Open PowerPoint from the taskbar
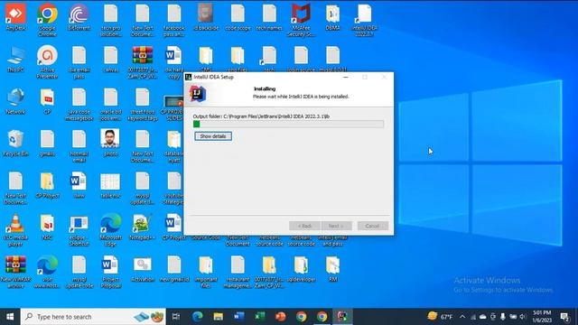The height and width of the screenshot is (325, 578). [280, 317]
